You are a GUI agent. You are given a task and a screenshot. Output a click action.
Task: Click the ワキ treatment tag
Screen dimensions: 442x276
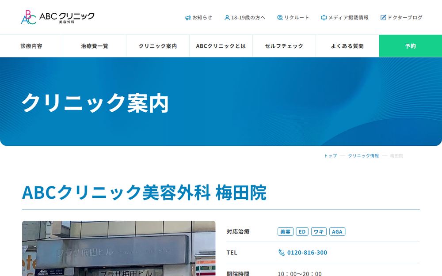click(319, 231)
